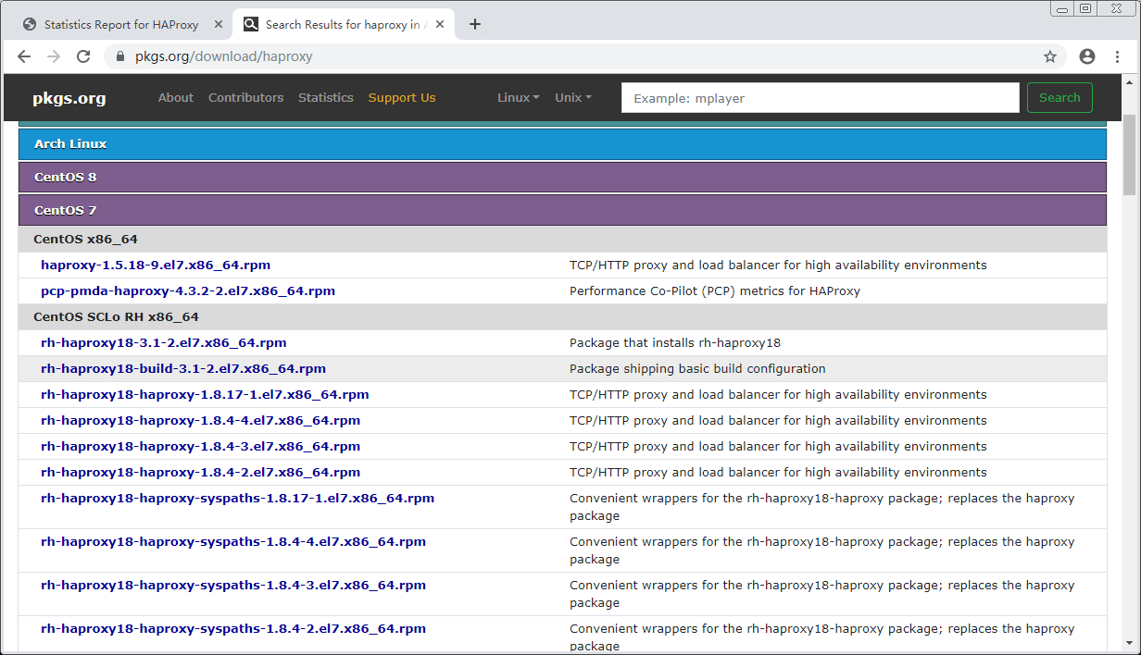The width and height of the screenshot is (1141, 655).
Task: Open rh-haproxy18-haproxy-1.8.4-4.el7 package
Action: pyautogui.click(x=201, y=421)
